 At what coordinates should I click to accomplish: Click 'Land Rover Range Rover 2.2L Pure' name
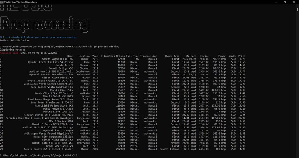click(x=50, y=100)
